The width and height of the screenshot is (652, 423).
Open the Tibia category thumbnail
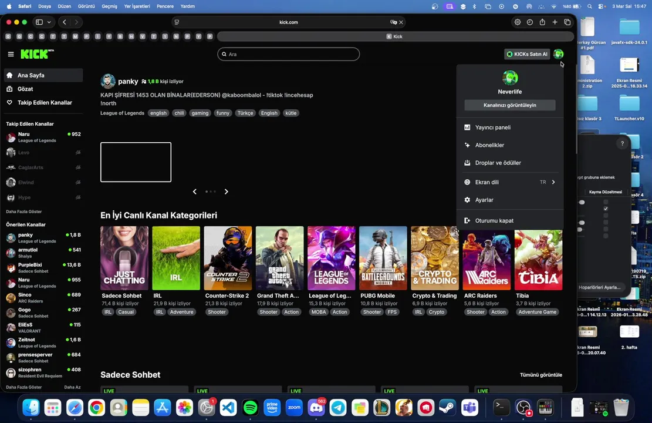pos(539,258)
